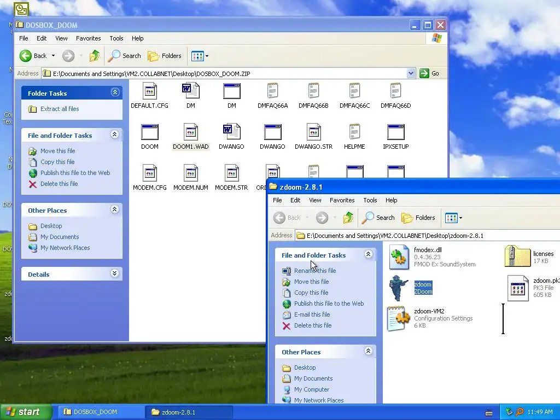
Task: Select the DMFAQ66B text file icon
Action: [313, 91]
